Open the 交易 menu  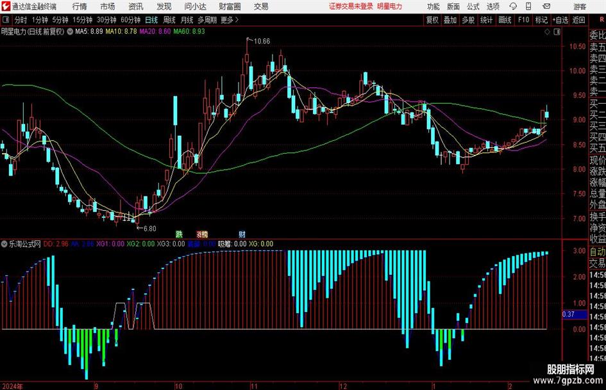[x=261, y=6]
